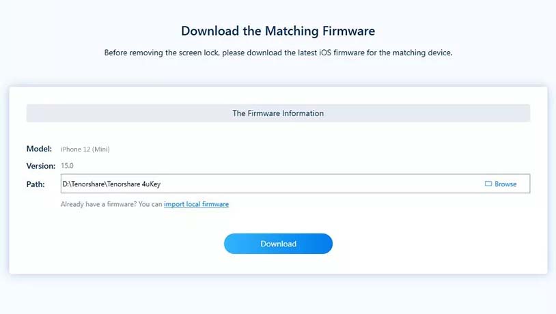This screenshot has width=556, height=314.
Task: Click the subtitle about removing screen lock
Action: pos(278,53)
